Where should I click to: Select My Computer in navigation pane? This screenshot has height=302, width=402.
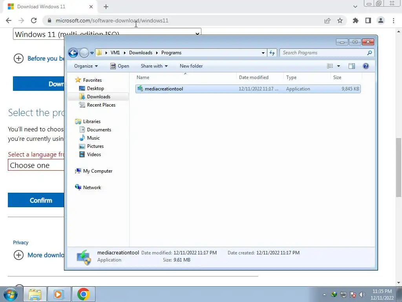(x=97, y=171)
